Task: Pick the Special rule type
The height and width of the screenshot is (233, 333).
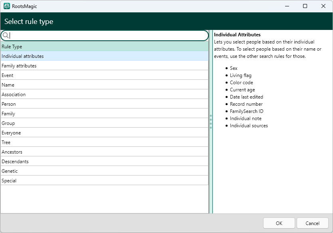Action: click(x=105, y=180)
